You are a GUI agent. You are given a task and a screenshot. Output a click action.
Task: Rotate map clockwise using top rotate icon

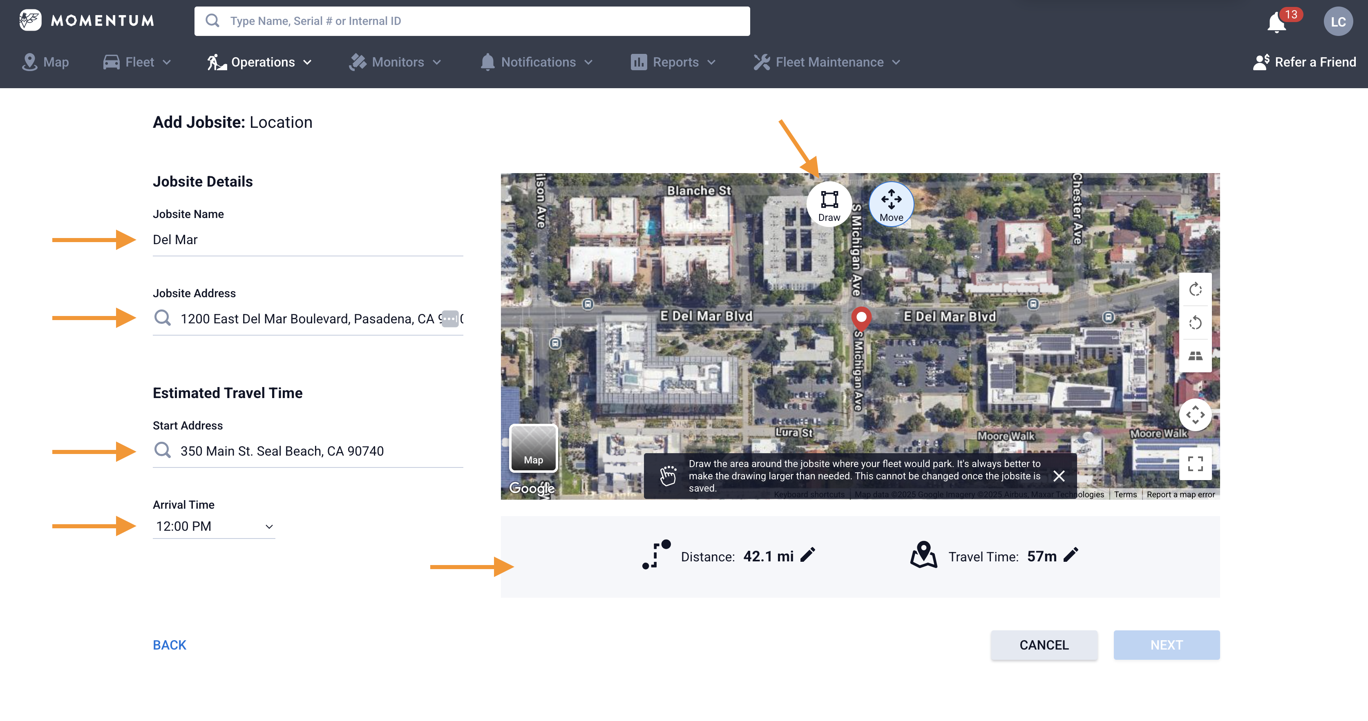coord(1195,289)
